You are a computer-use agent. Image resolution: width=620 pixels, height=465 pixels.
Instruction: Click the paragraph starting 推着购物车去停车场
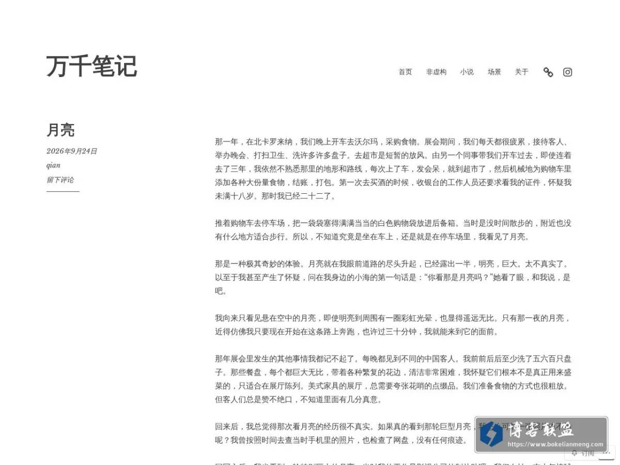[393, 230]
